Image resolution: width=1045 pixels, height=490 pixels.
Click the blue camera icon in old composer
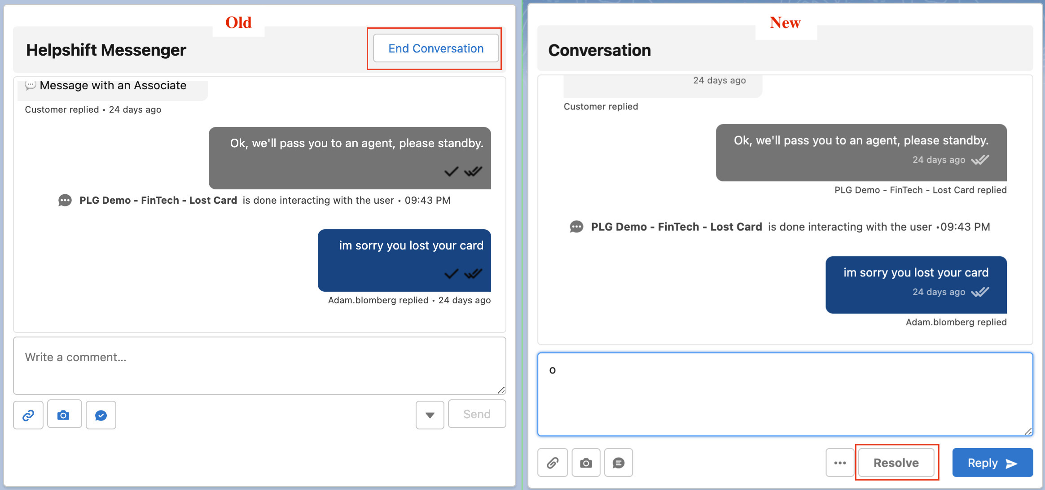tap(64, 415)
